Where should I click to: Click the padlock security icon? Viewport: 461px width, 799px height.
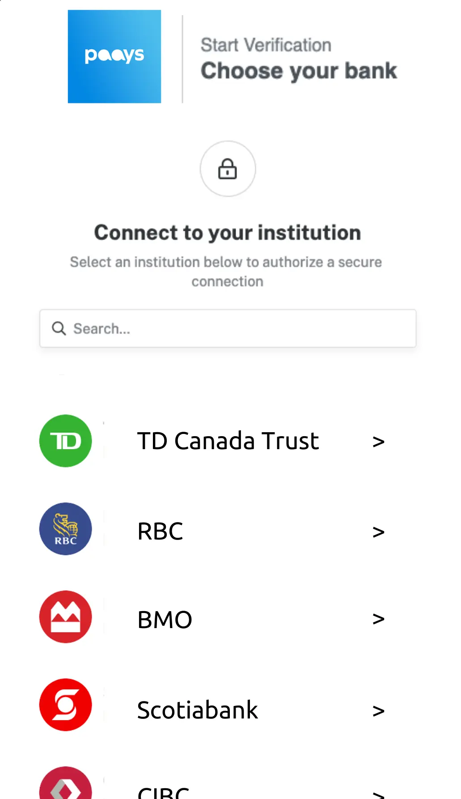tap(228, 169)
